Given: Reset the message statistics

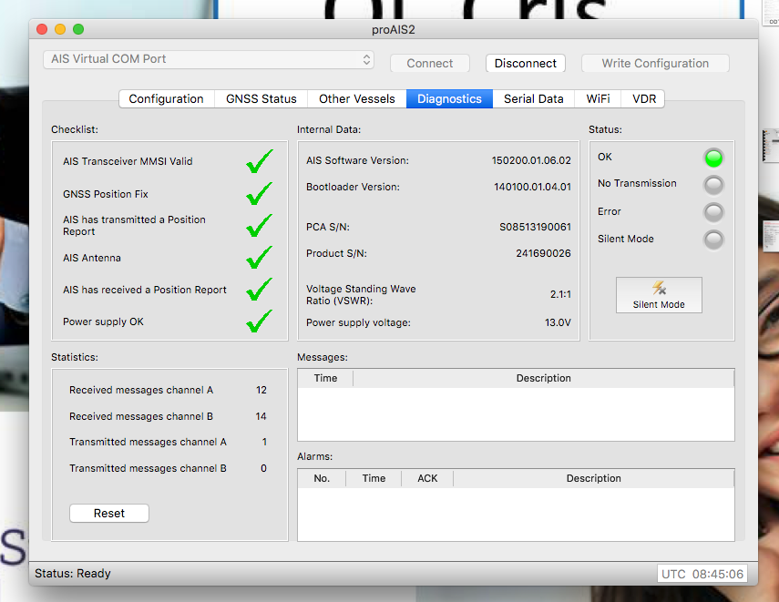Looking at the screenshot, I should point(109,513).
